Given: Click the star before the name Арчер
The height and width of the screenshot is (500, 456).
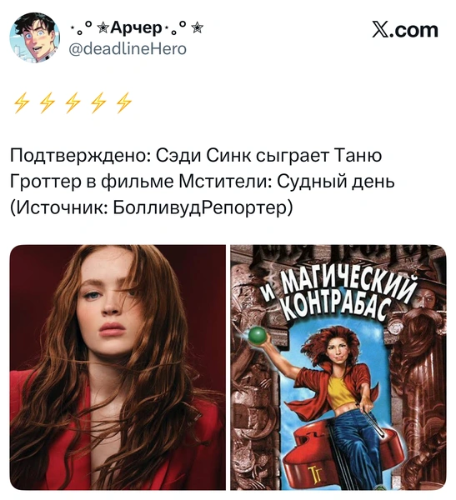Looking at the screenshot, I should [103, 28].
